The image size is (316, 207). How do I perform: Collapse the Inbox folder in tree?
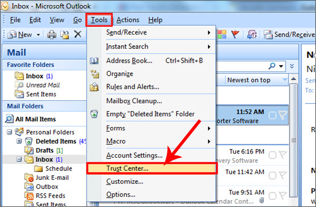coord(19,159)
